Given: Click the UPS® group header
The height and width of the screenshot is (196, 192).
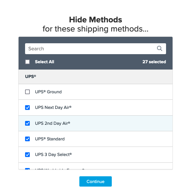Looking at the screenshot, I should tap(31, 76).
